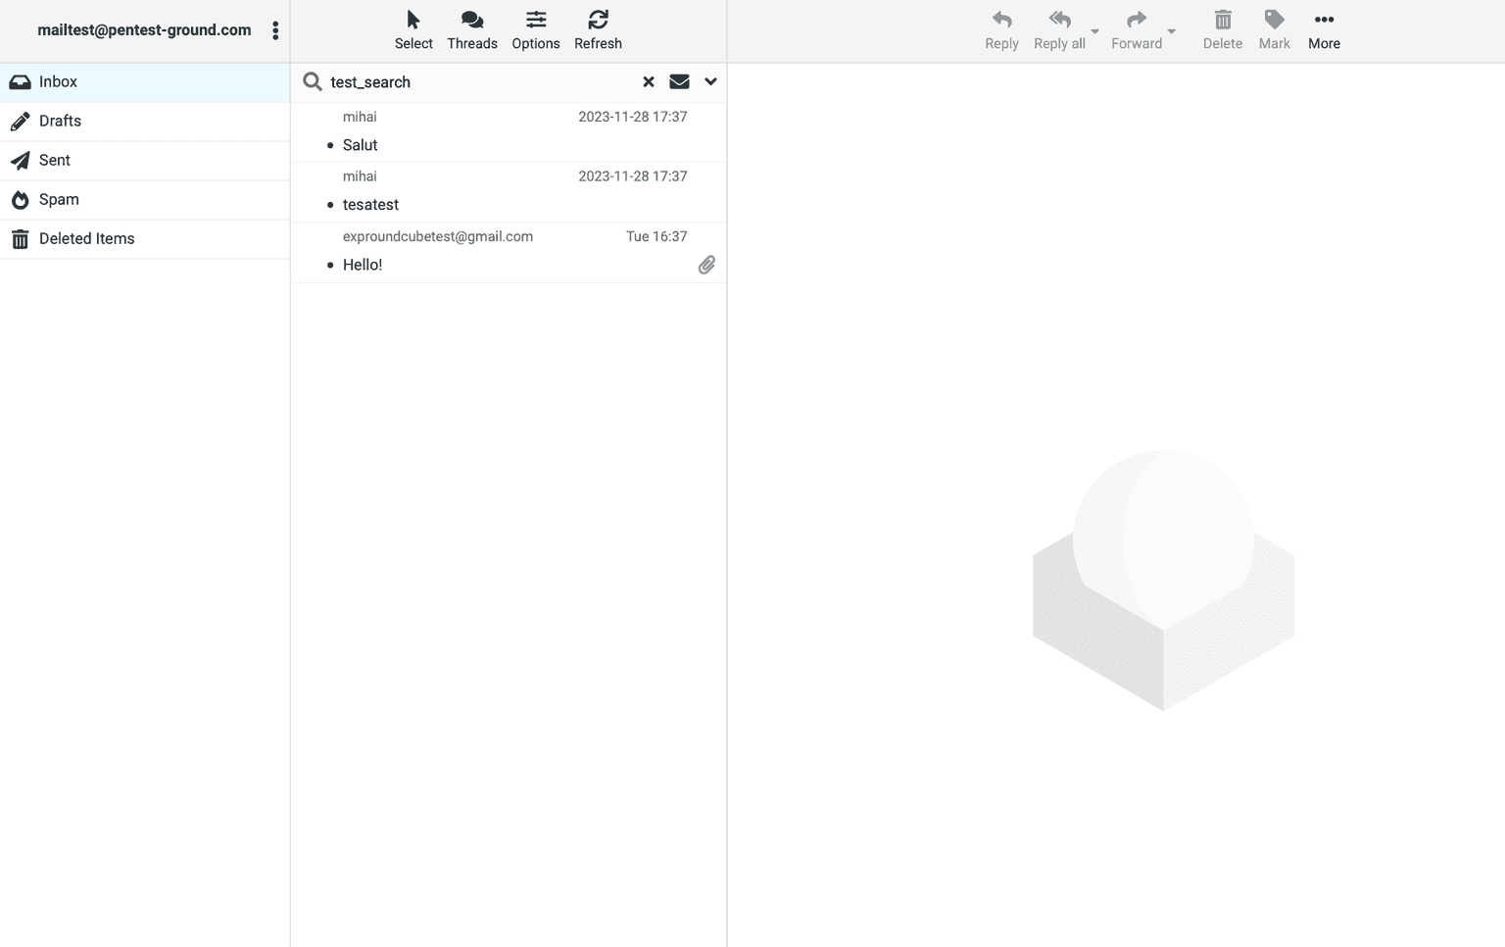The height and width of the screenshot is (947, 1505).
Task: Switch to the Spam folder
Action: click(x=59, y=199)
